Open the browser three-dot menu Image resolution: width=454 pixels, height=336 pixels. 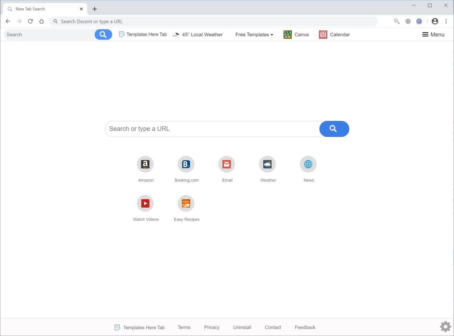click(446, 21)
